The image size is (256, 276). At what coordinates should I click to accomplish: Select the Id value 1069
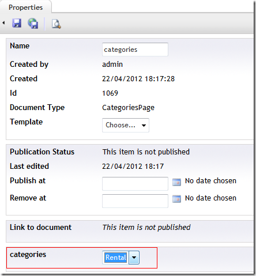(x=110, y=93)
